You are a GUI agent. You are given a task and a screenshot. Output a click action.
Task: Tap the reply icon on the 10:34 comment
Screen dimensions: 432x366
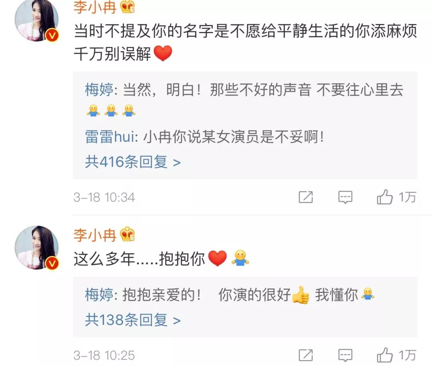[x=345, y=197]
